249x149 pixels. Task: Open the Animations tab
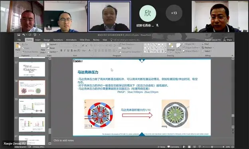tap(71, 40)
